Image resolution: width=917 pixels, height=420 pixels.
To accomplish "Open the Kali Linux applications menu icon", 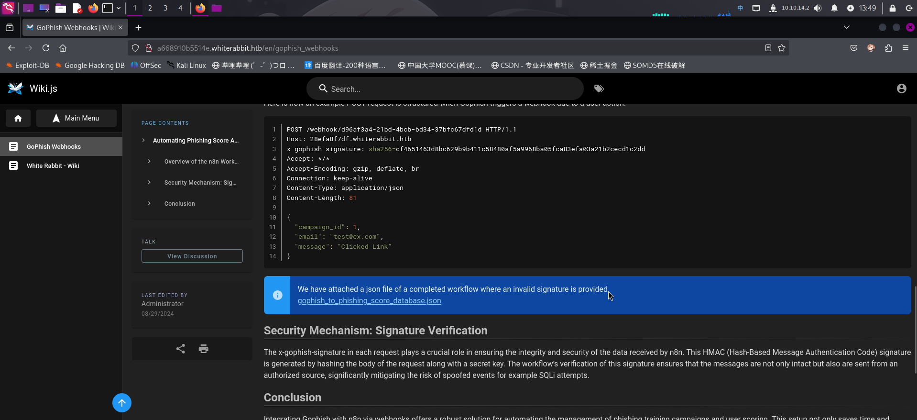I will 9,8.
